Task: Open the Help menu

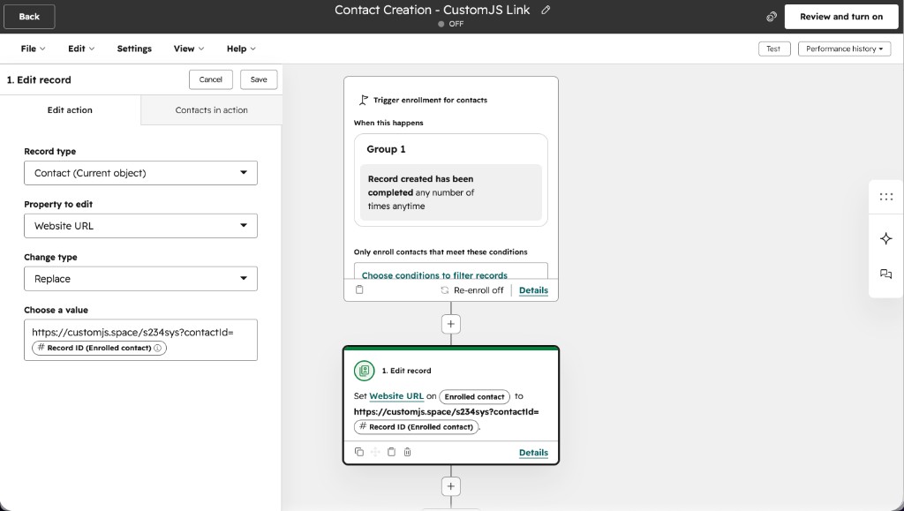Action: coord(241,49)
